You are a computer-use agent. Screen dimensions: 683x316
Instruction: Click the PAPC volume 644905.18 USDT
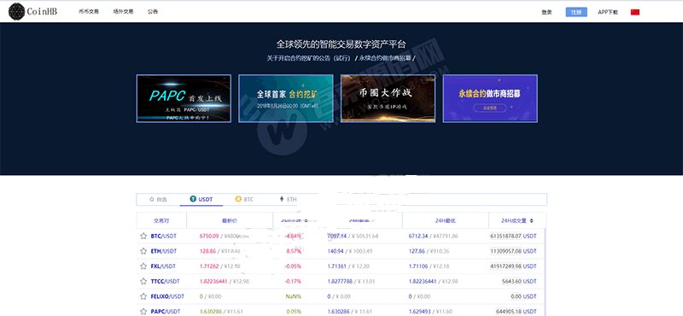[x=517, y=311]
